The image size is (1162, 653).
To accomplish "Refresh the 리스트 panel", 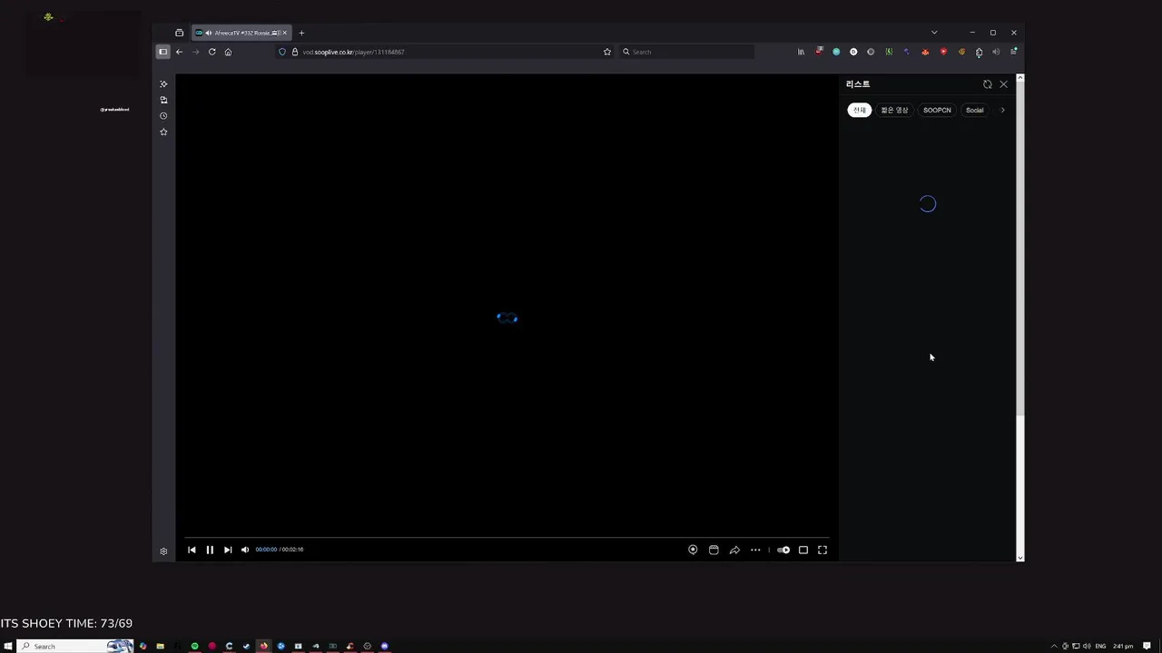I will coord(988,84).
